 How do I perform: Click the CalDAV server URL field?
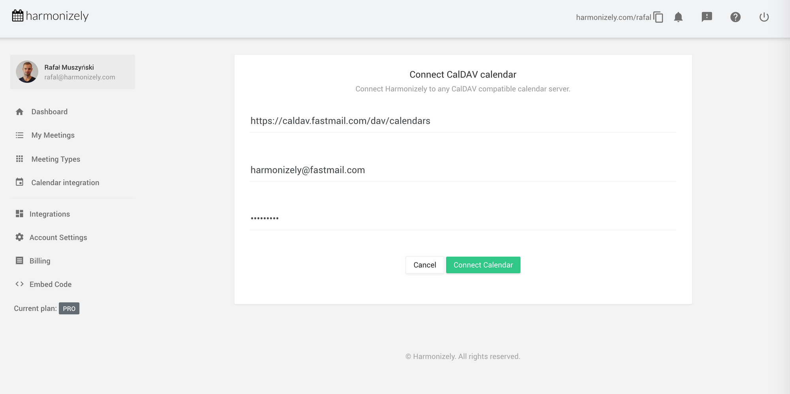click(x=463, y=121)
